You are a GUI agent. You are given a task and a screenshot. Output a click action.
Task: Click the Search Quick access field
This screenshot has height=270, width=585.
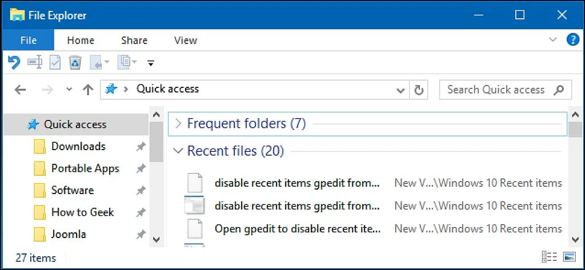tap(496, 90)
